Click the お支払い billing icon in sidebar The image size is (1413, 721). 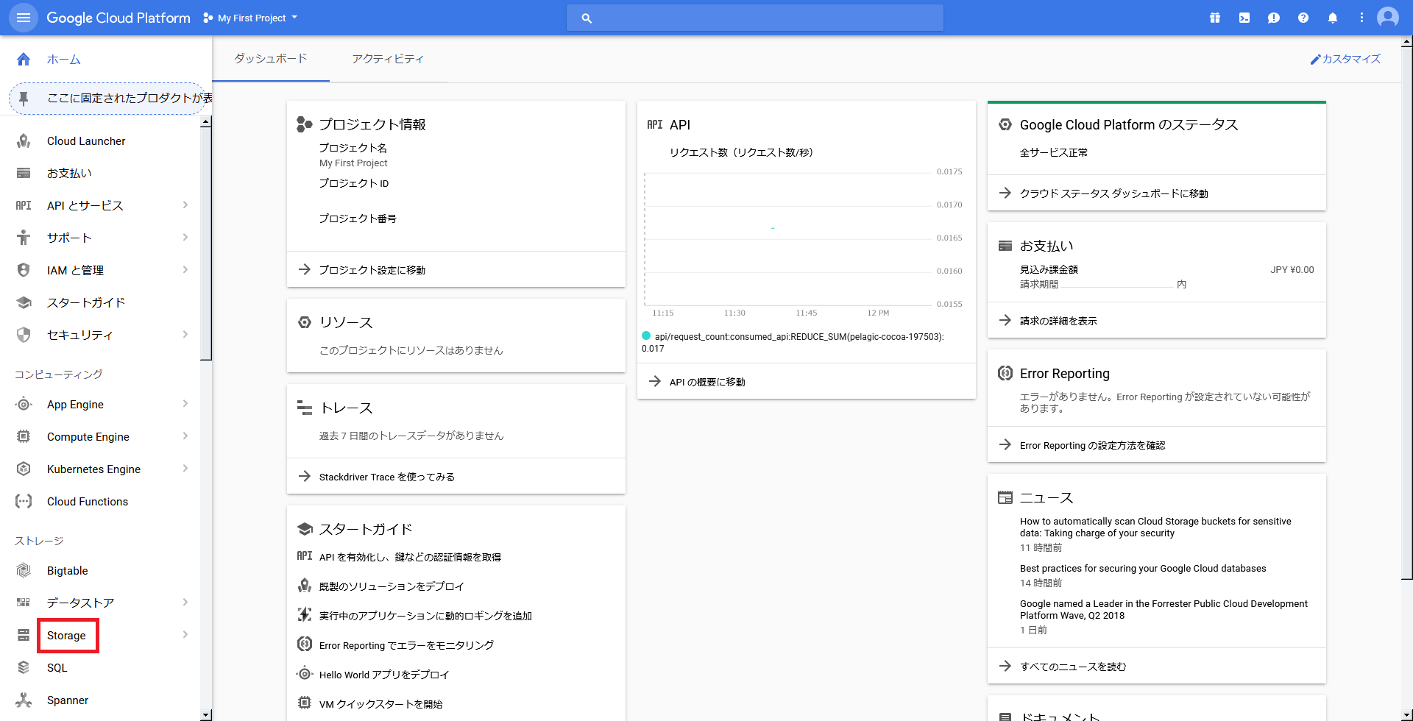tap(24, 173)
